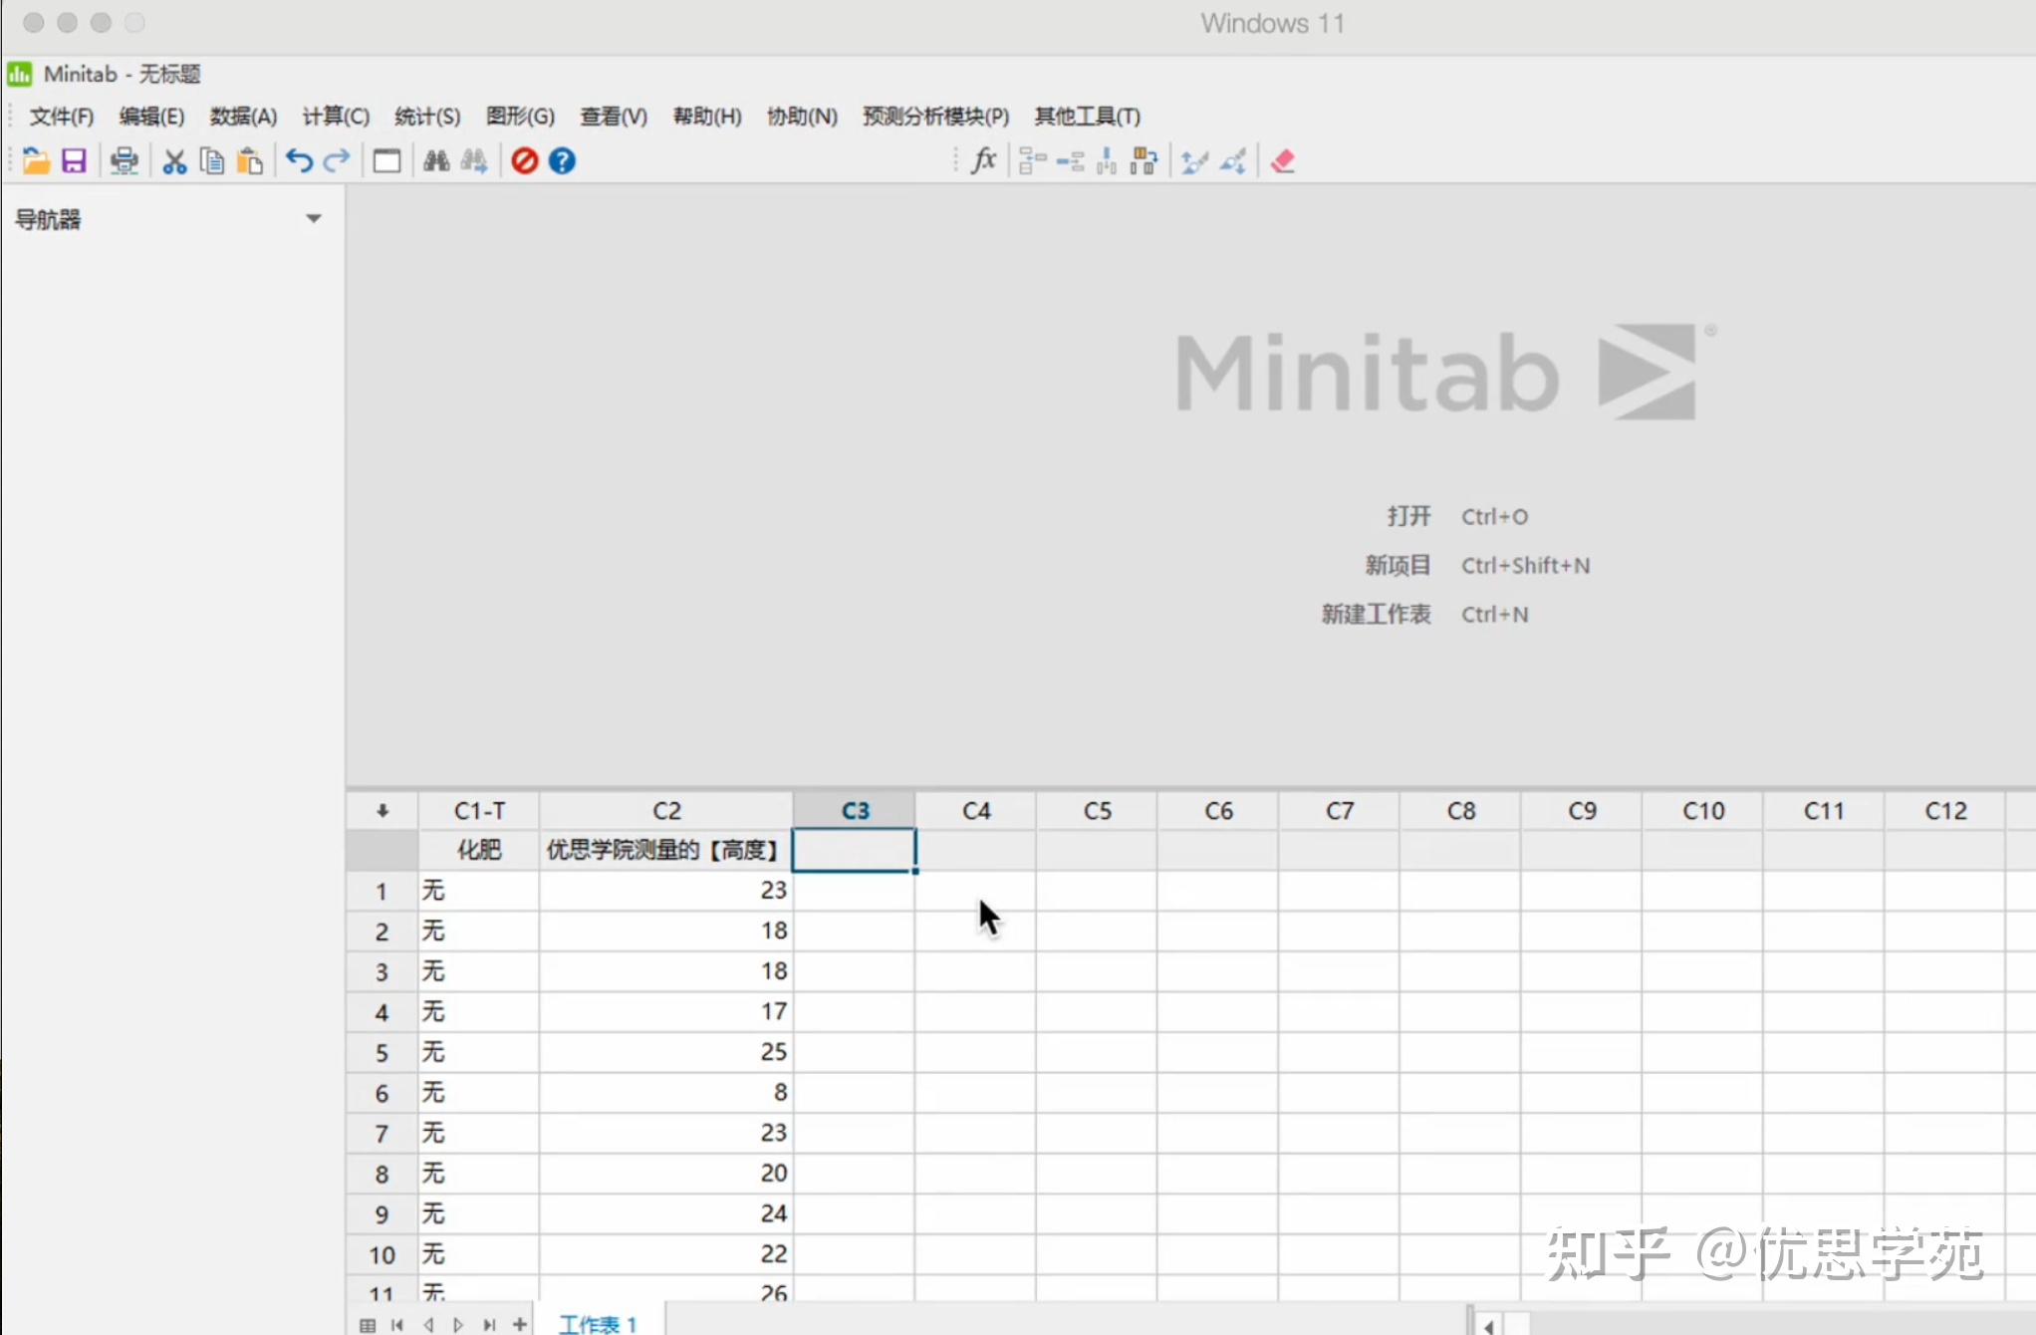The width and height of the screenshot is (2036, 1335).
Task: Clear cells with the eraser icon
Action: [x=1283, y=160]
